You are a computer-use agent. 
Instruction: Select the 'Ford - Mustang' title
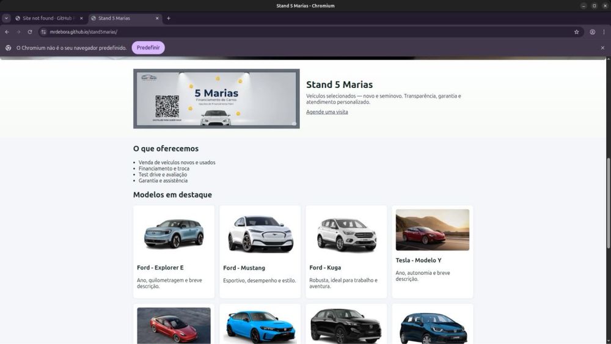[x=244, y=268]
